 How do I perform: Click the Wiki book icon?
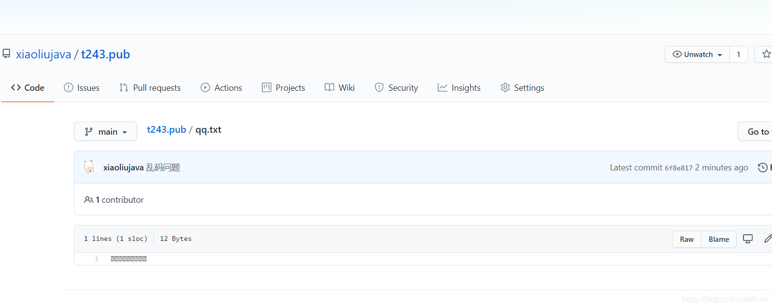pos(329,87)
